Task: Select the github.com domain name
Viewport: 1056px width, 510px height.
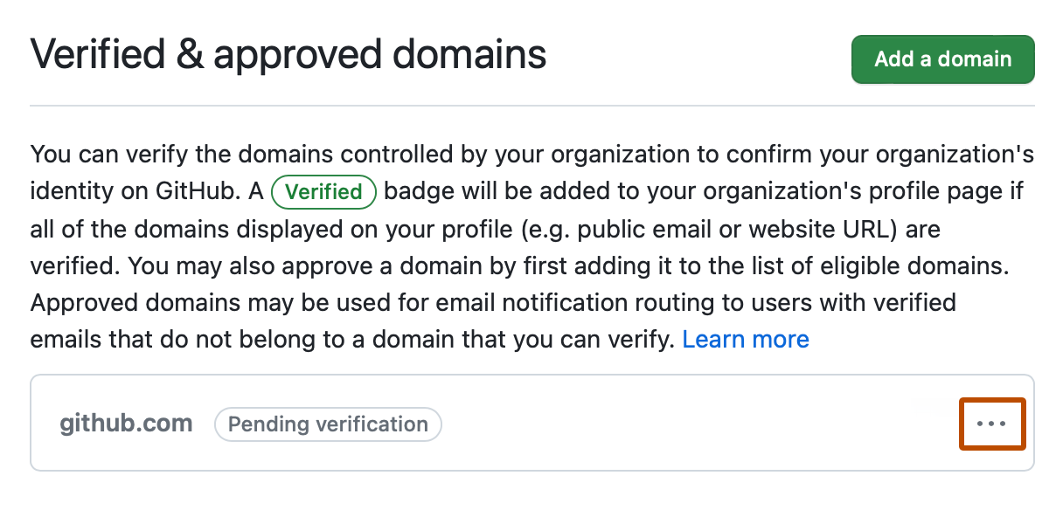Action: click(126, 423)
